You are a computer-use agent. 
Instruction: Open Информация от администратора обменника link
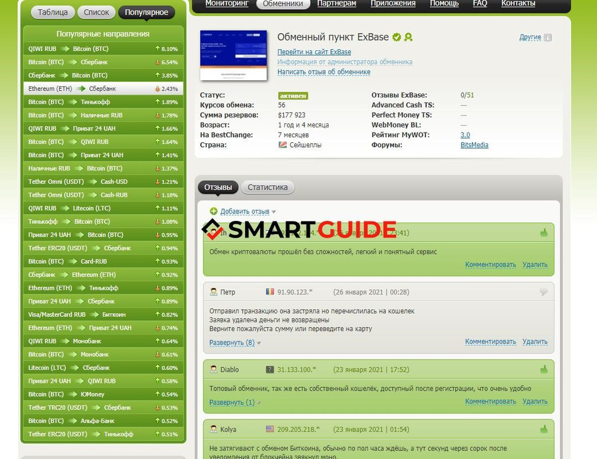click(x=345, y=62)
